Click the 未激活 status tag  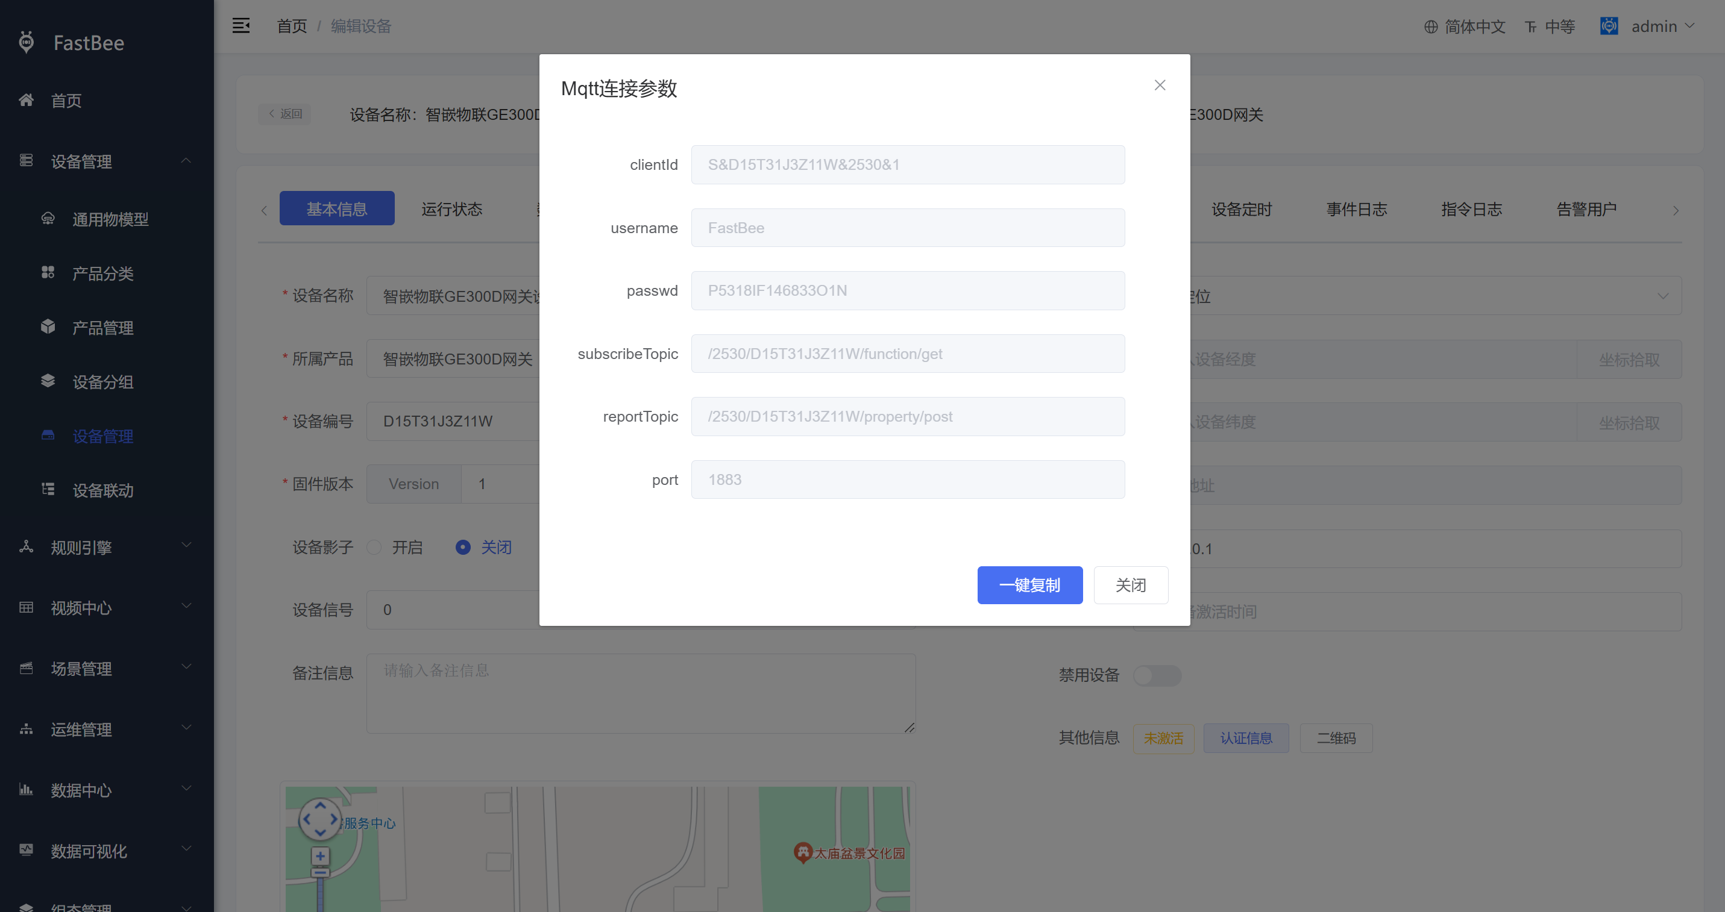1164,738
